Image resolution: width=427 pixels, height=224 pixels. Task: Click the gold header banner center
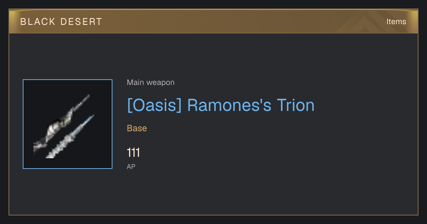213,21
